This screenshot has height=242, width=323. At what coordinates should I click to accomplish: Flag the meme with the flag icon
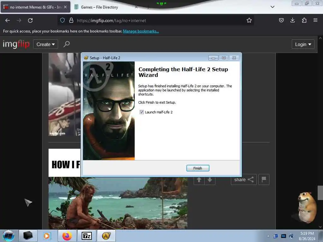264,179
